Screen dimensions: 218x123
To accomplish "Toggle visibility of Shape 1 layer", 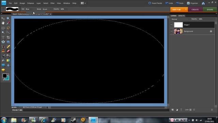I will (x=171, y=25).
